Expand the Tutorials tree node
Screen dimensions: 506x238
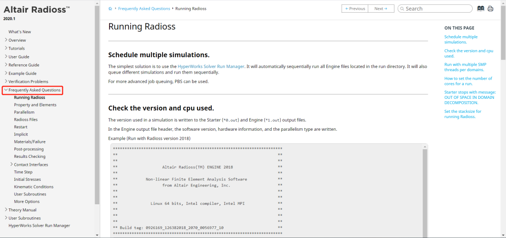pyautogui.click(x=6, y=48)
